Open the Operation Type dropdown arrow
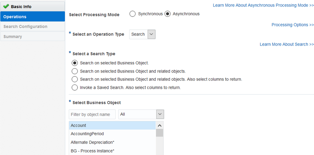Screen dimensions: 314x155 point(151,34)
